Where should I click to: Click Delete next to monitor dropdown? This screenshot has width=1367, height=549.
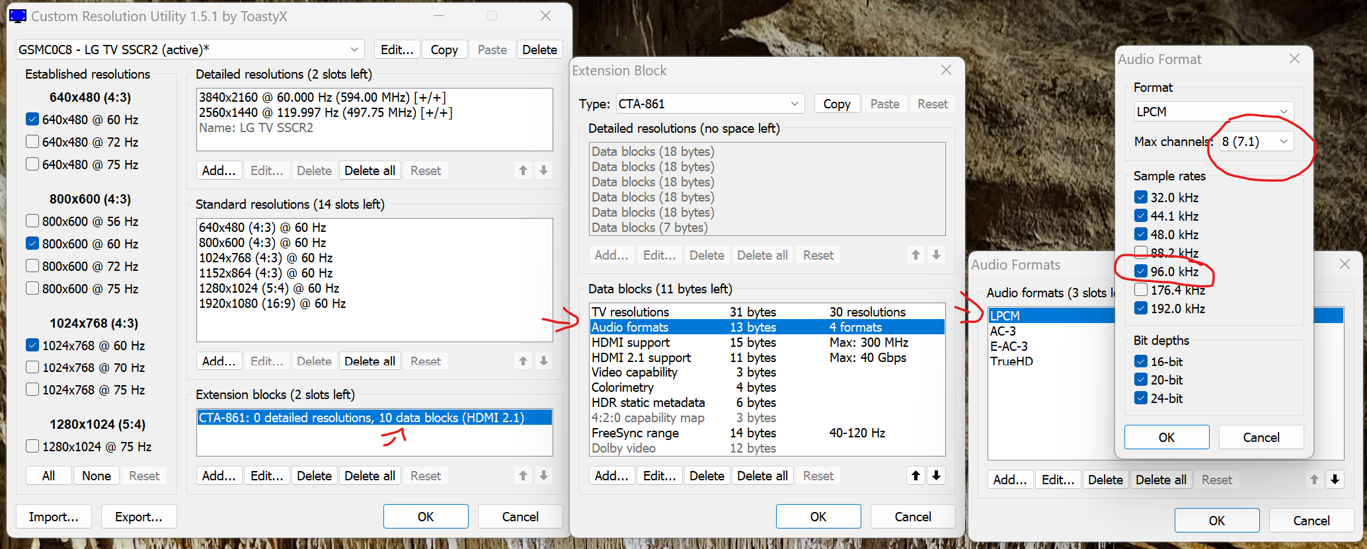pyautogui.click(x=539, y=50)
